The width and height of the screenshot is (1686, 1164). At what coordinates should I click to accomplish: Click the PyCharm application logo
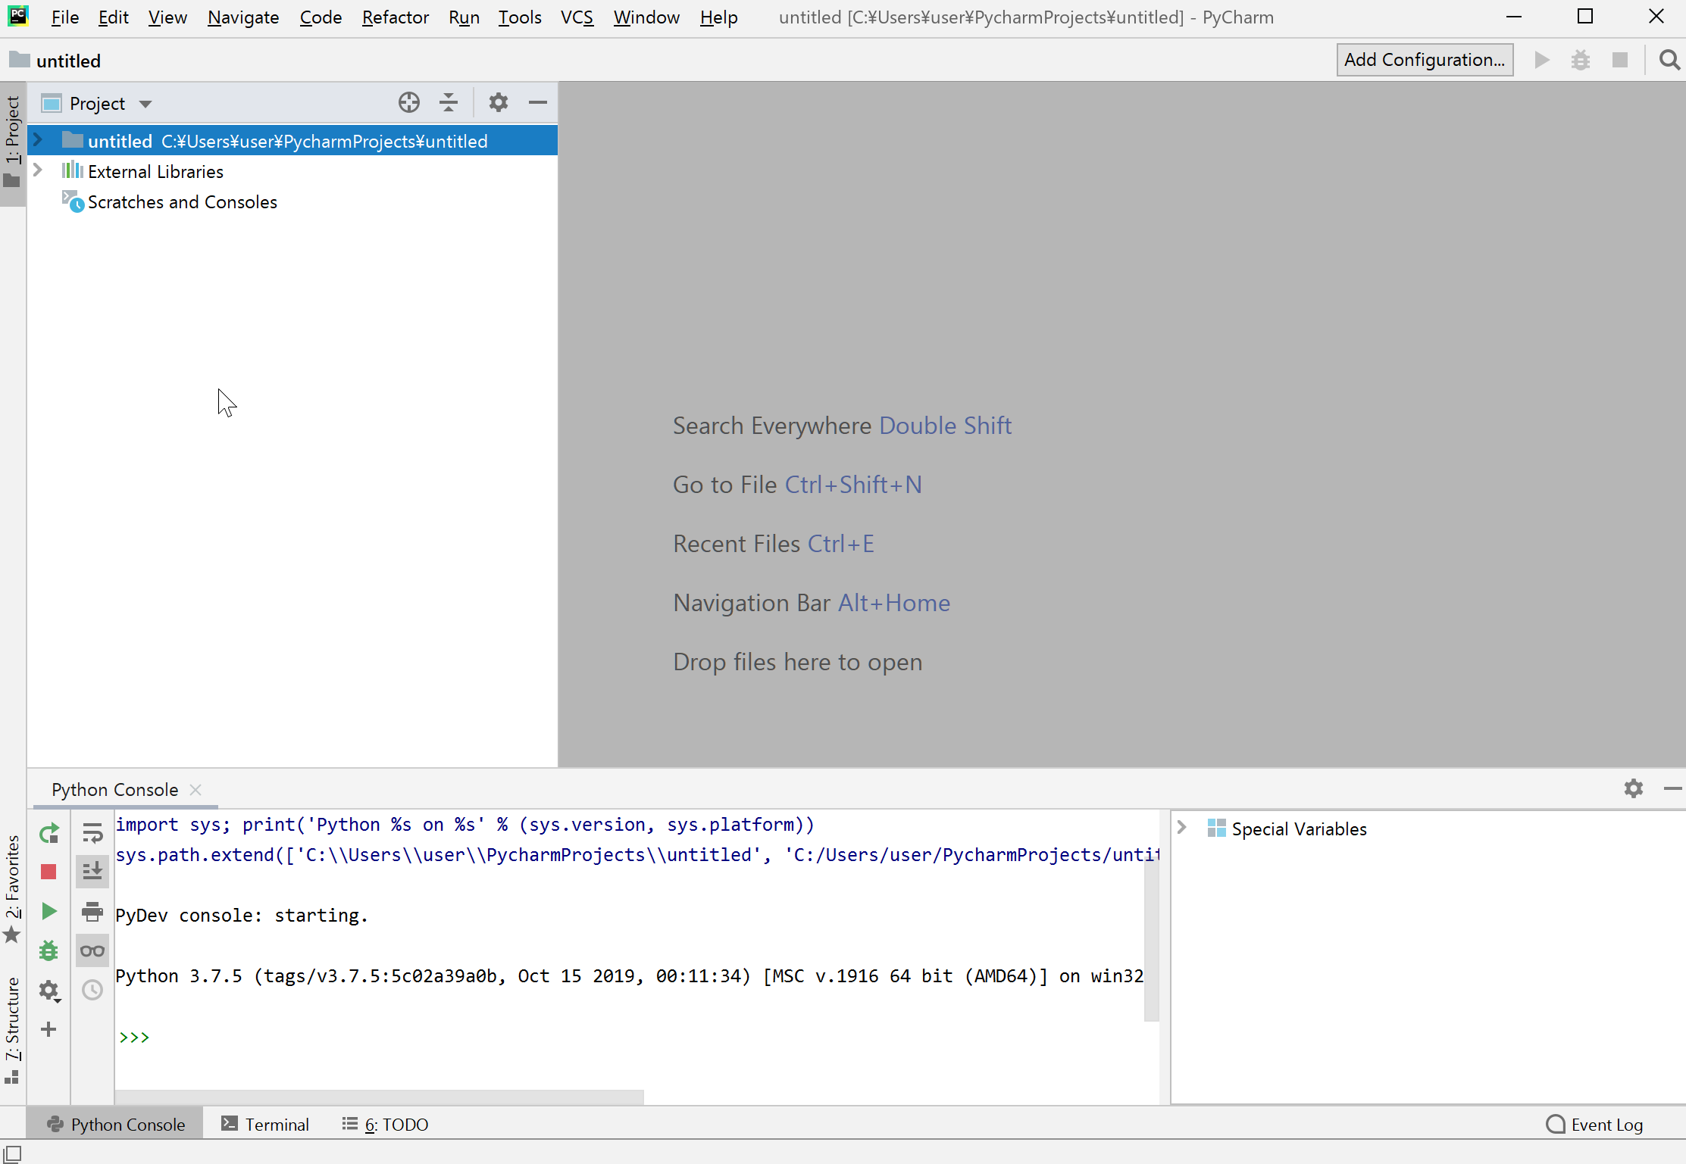click(x=17, y=16)
